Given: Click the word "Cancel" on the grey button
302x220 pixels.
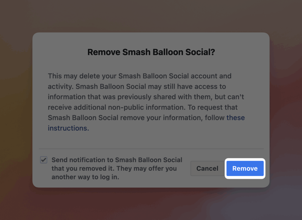Looking at the screenshot, I should tap(207, 168).
